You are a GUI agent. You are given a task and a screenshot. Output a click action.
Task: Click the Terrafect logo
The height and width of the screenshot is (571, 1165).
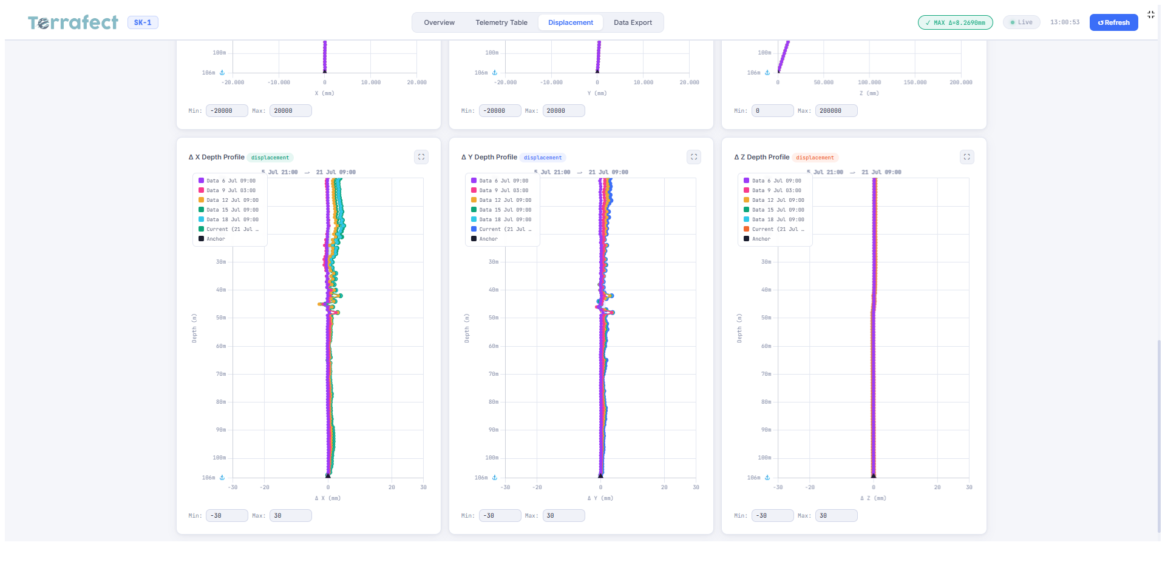(x=73, y=22)
